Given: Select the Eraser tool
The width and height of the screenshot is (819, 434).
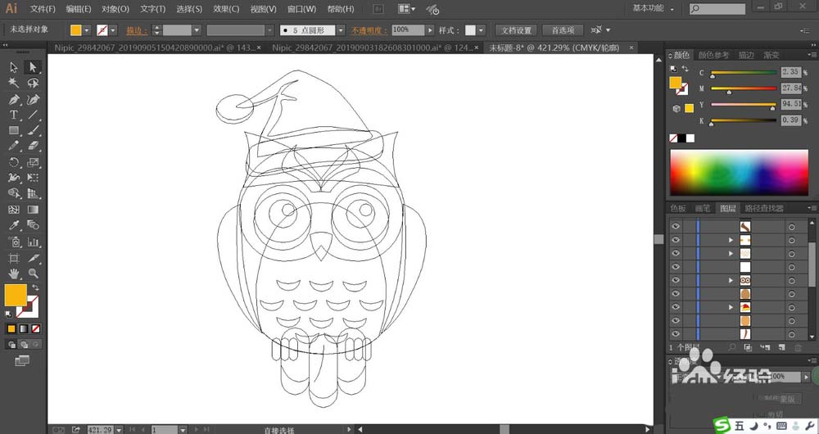Looking at the screenshot, I should tap(33, 147).
